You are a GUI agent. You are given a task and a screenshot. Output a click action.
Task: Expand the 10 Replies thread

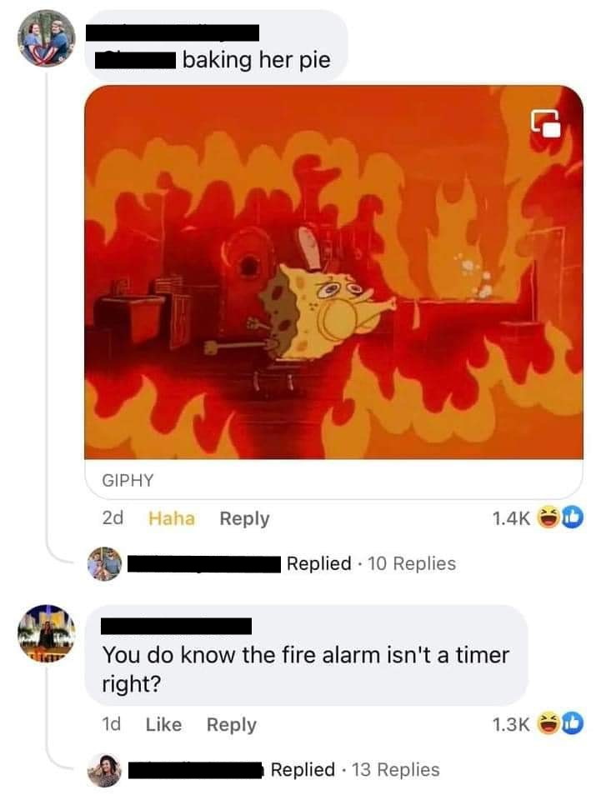[412, 564]
